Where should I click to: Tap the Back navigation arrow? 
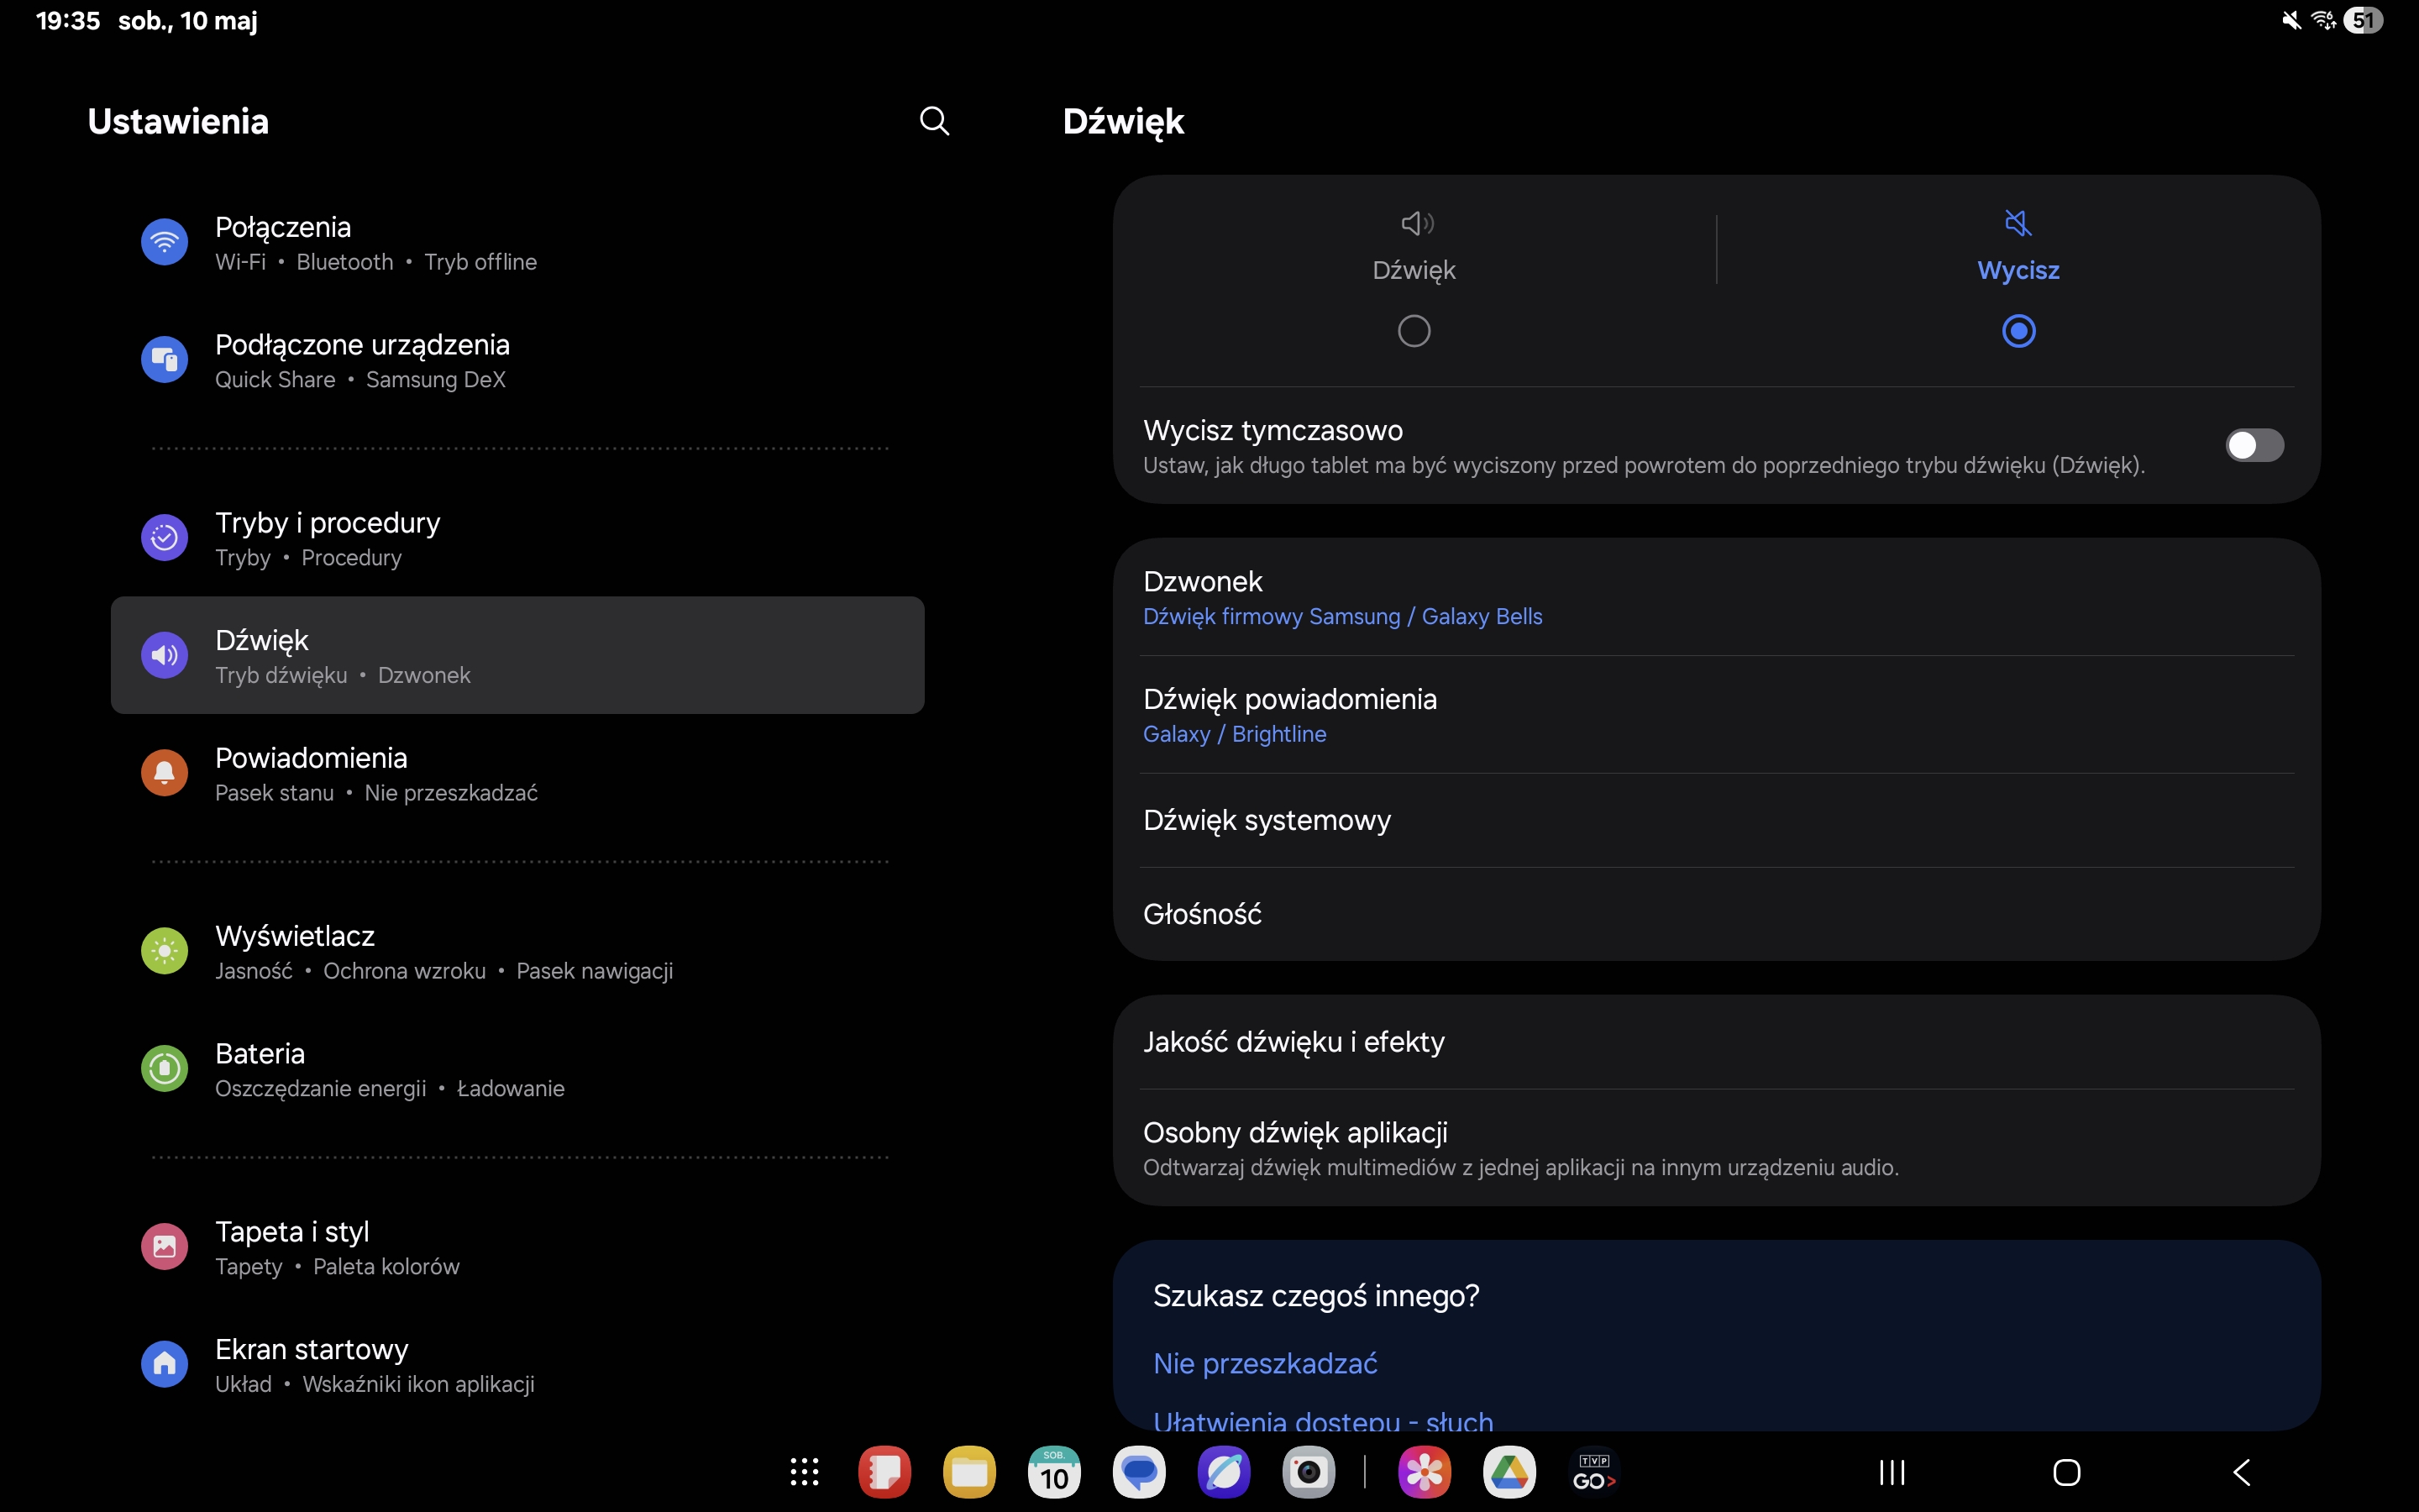point(2242,1472)
